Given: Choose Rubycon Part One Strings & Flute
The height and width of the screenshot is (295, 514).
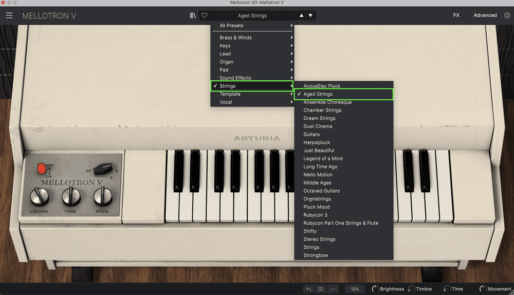Looking at the screenshot, I should 343,223.
